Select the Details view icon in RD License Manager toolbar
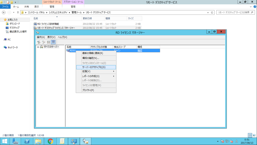257x145 pixels. [53, 42]
